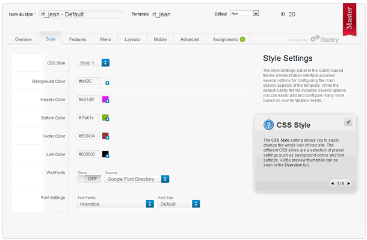Screen dimensions: 367x240
Task: Open the Font Family dropdown
Action: (115, 204)
